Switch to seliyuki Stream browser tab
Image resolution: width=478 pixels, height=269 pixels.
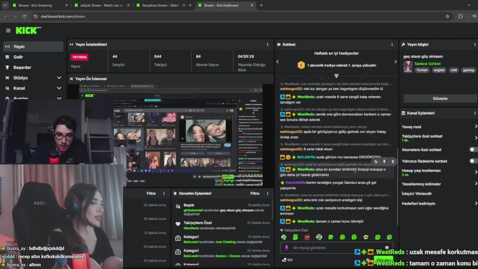(x=101, y=5)
